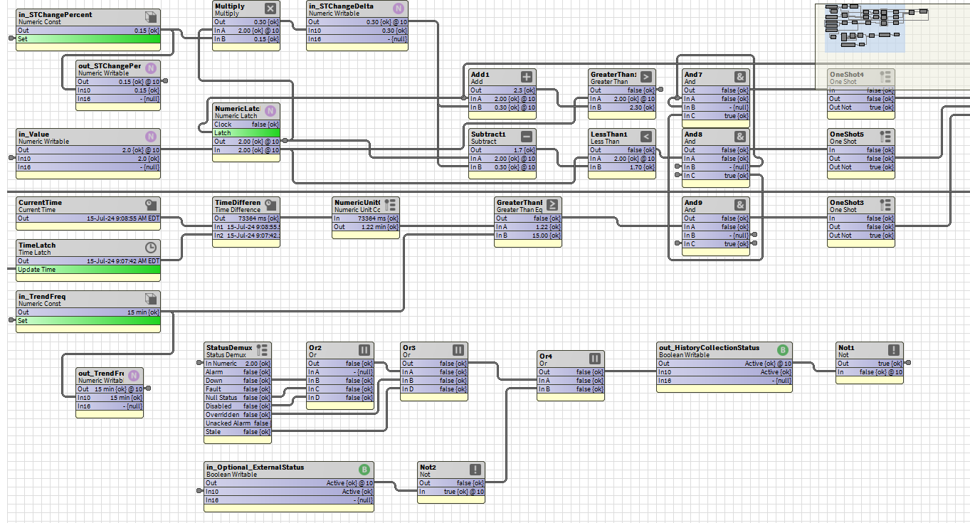Select Not2 In true row
970x523 pixels.
point(451,492)
